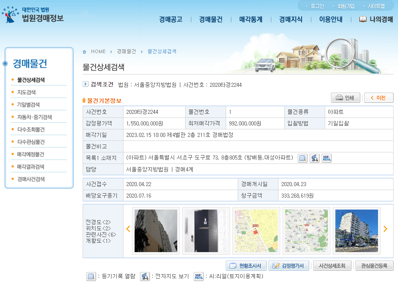The width and height of the screenshot is (398, 284).
Task: Open the 경매물건 top menu
Action: (x=211, y=19)
